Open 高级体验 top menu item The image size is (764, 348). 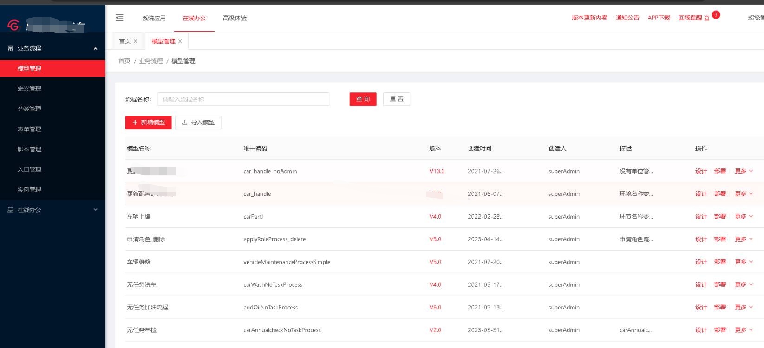click(x=235, y=18)
